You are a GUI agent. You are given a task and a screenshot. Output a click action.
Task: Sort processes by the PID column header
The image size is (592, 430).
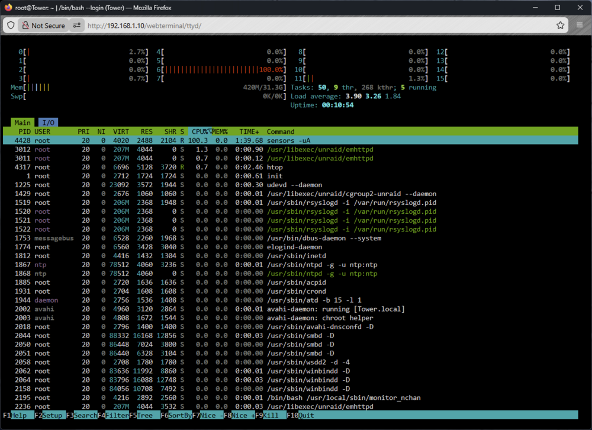[24, 131]
